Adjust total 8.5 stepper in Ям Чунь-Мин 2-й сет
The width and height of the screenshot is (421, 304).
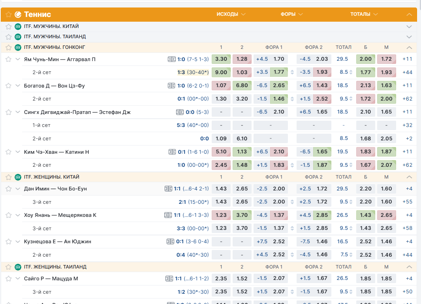coord(351,72)
